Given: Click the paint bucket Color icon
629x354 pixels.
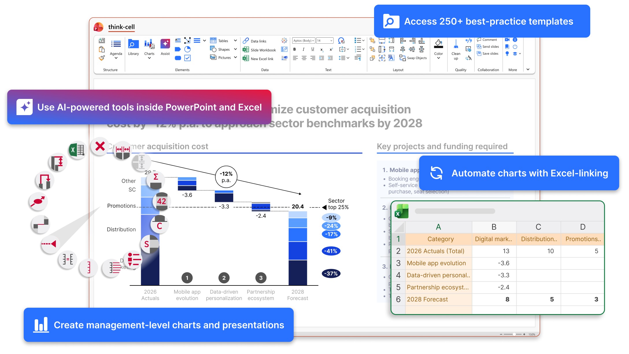Looking at the screenshot, I should tap(439, 44).
